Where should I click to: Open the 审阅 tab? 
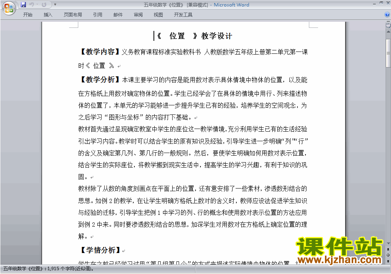(x=138, y=15)
